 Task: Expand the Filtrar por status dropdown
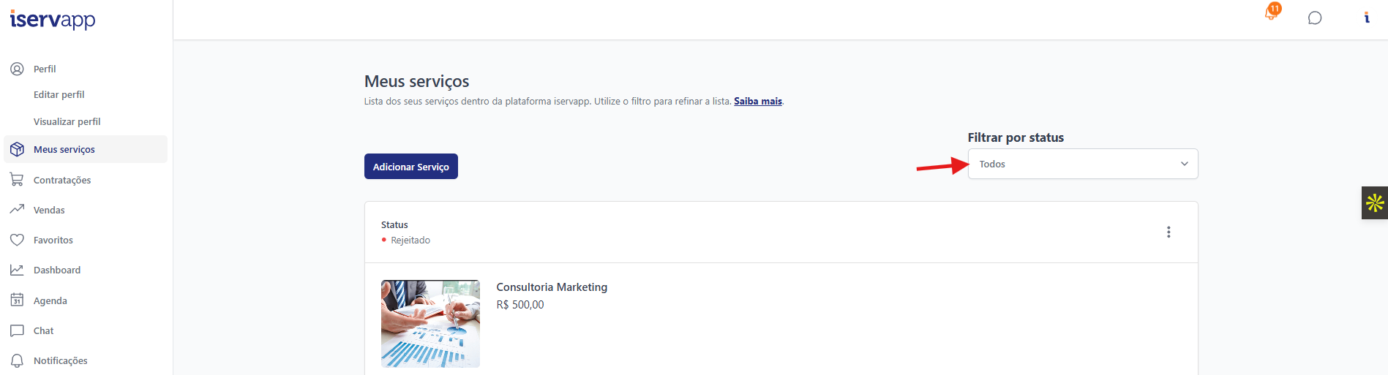pyautogui.click(x=1083, y=164)
